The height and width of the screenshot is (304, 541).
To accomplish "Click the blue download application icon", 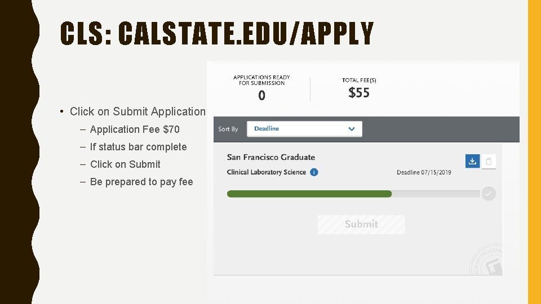I will click(472, 161).
